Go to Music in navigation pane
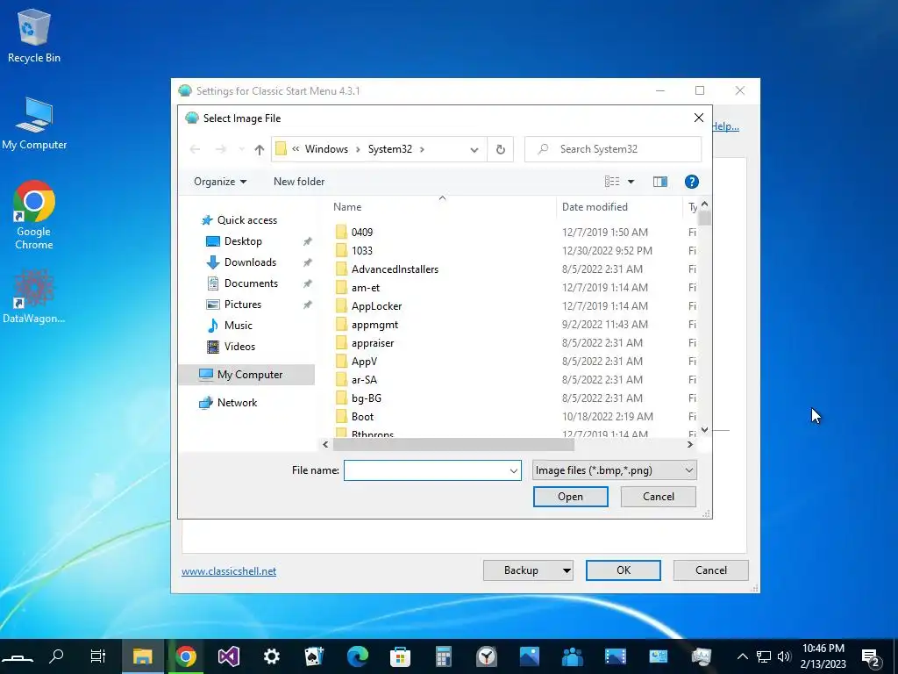This screenshot has width=898, height=674. [238, 326]
